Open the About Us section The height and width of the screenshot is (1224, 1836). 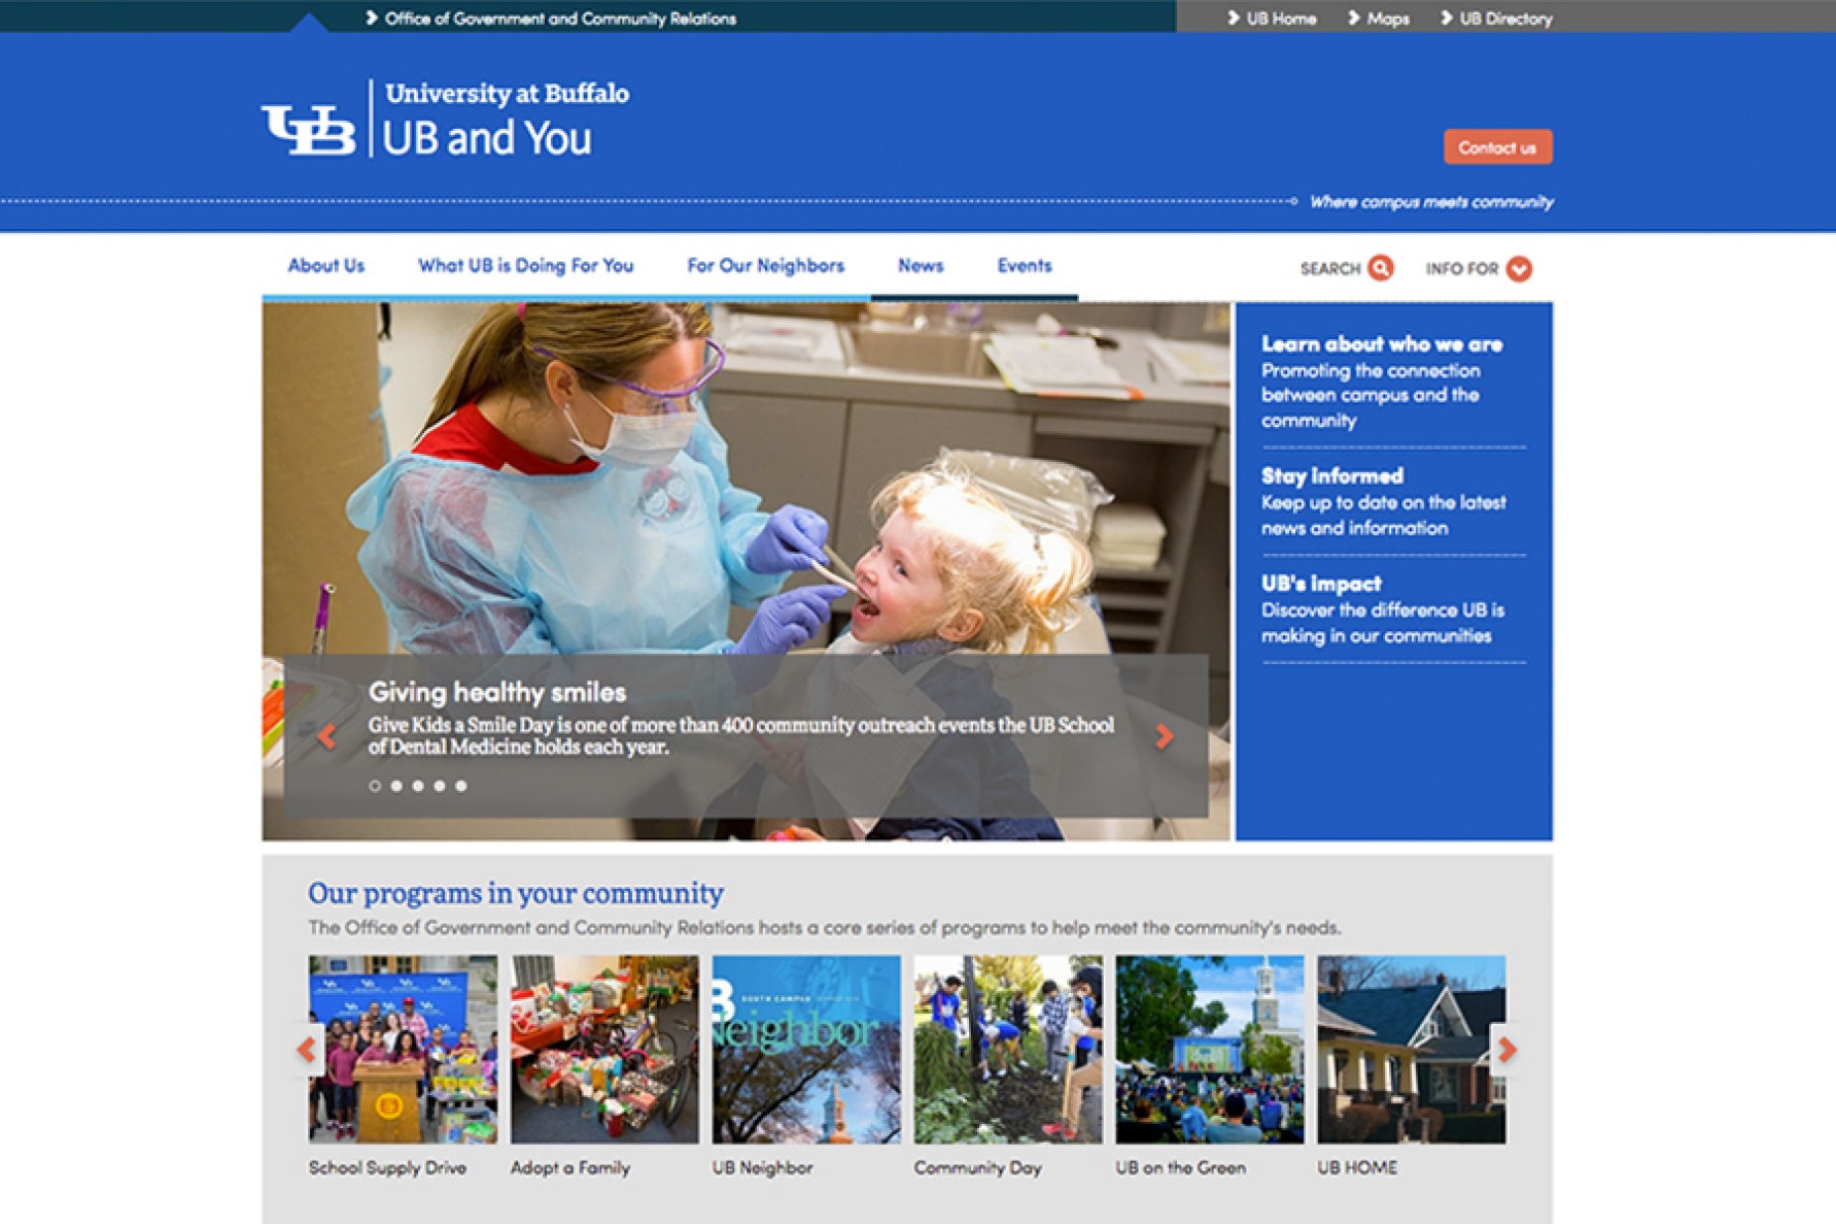(x=325, y=266)
